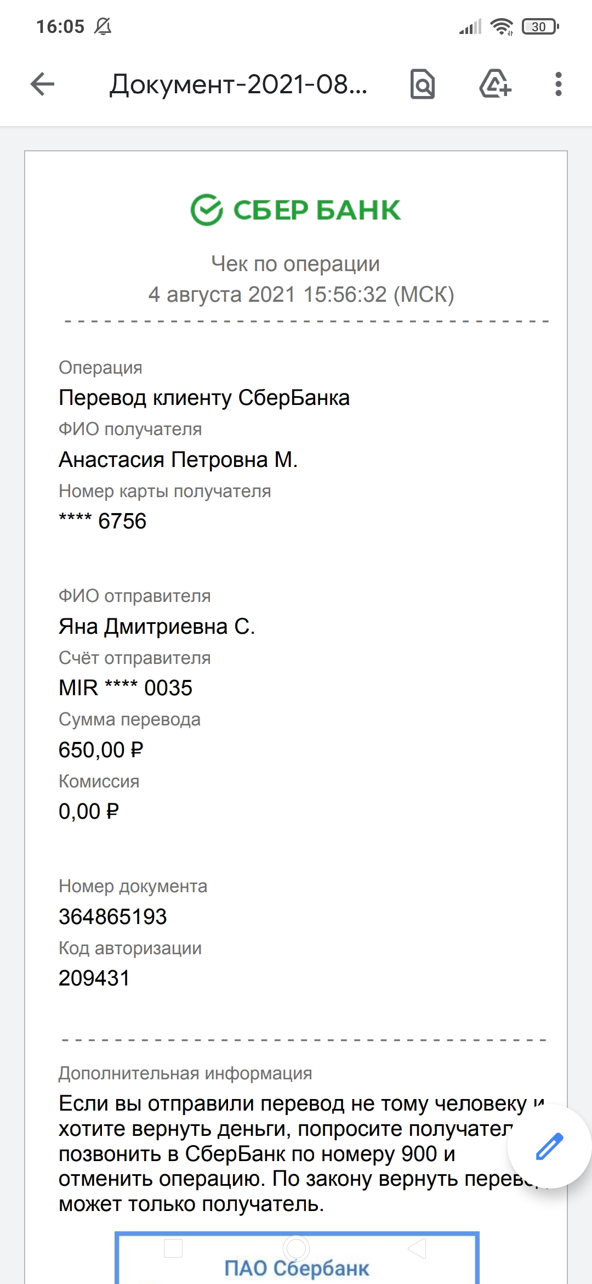Tap the cellular signal bars icon
The image size is (592, 1284).
471,26
